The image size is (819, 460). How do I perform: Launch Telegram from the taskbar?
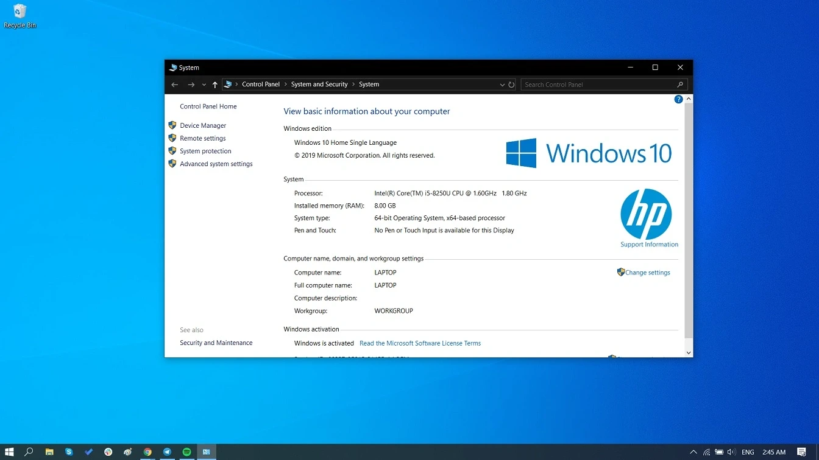pos(167,452)
